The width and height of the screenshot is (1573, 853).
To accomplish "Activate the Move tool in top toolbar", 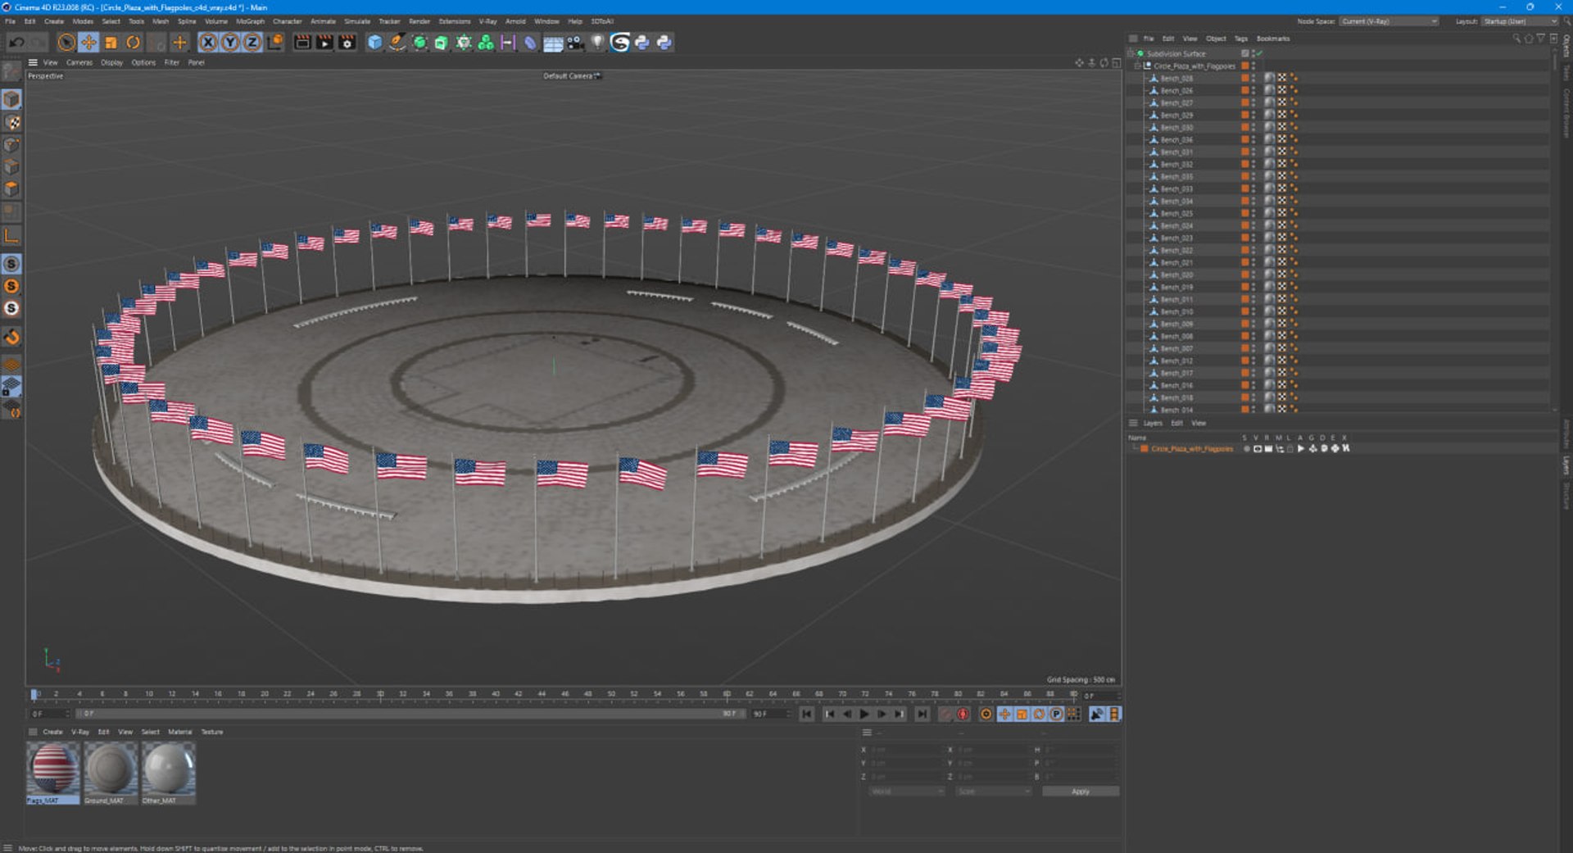I will pyautogui.click(x=88, y=43).
